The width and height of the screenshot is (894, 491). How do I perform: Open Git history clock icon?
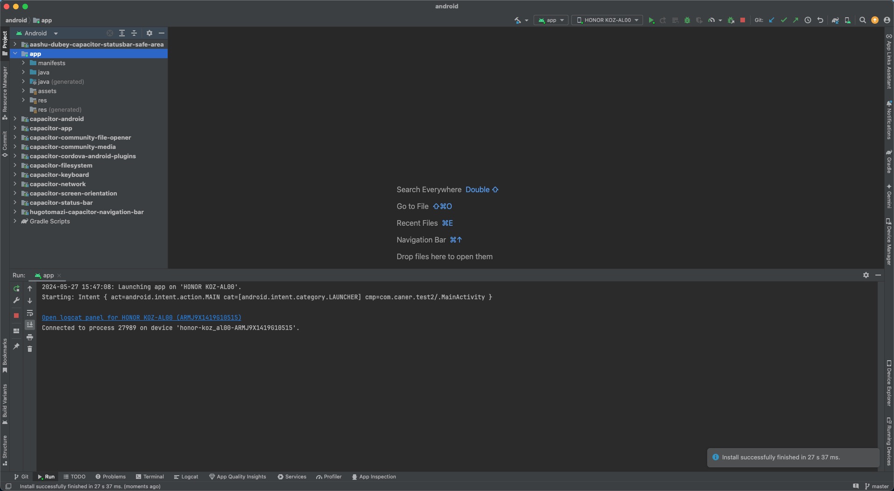[808, 20]
